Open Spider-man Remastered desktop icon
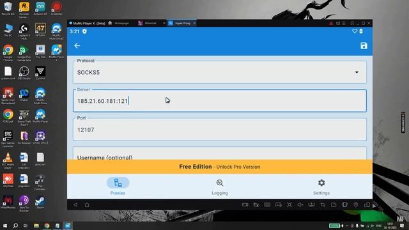 [x=8, y=96]
